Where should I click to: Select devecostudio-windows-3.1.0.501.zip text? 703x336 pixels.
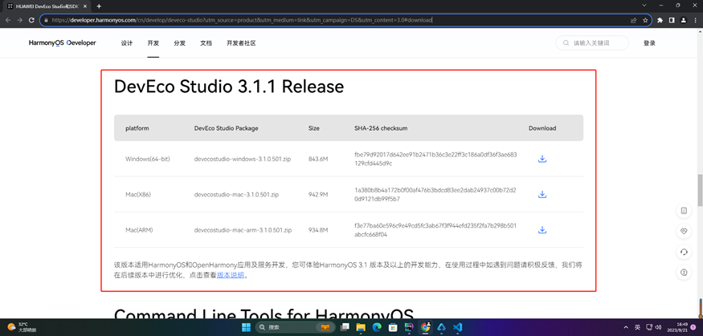(x=243, y=159)
